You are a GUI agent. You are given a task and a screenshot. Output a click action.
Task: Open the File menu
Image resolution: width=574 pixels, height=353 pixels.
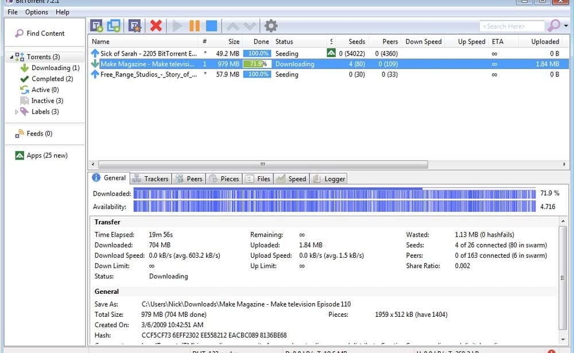click(x=13, y=12)
